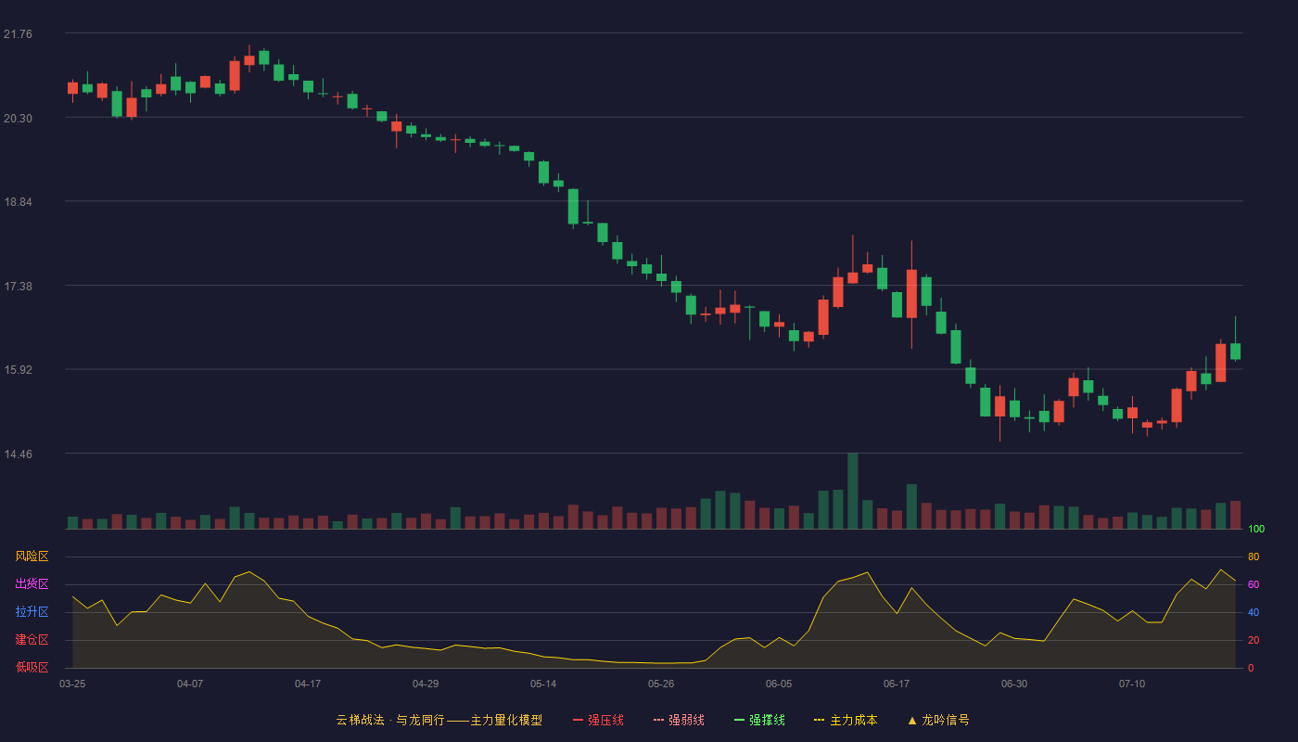Viewport: 1298px width, 742px height.
Task: Click the 40 indicator scale label
Action: [x=1253, y=612]
